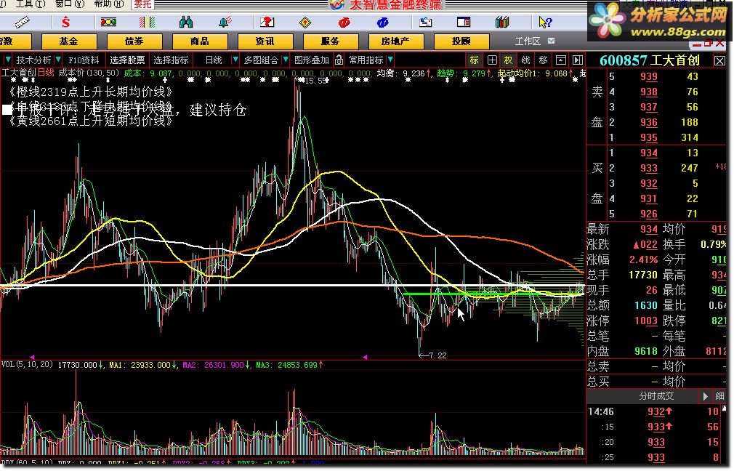
Task: Click the crosshair grid icon
Action: click(492, 60)
